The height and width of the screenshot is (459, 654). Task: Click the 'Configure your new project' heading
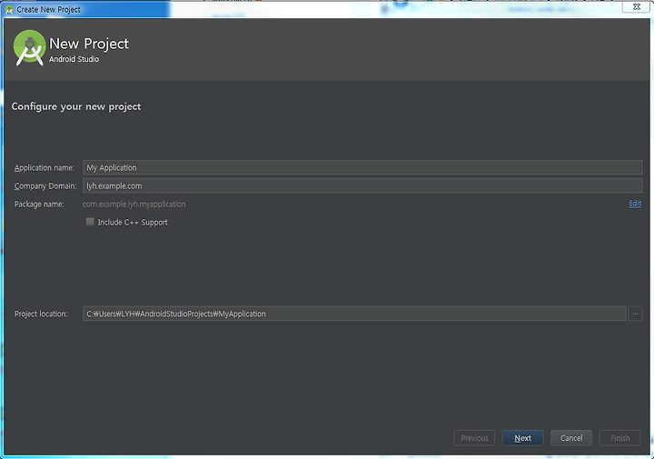pos(76,106)
